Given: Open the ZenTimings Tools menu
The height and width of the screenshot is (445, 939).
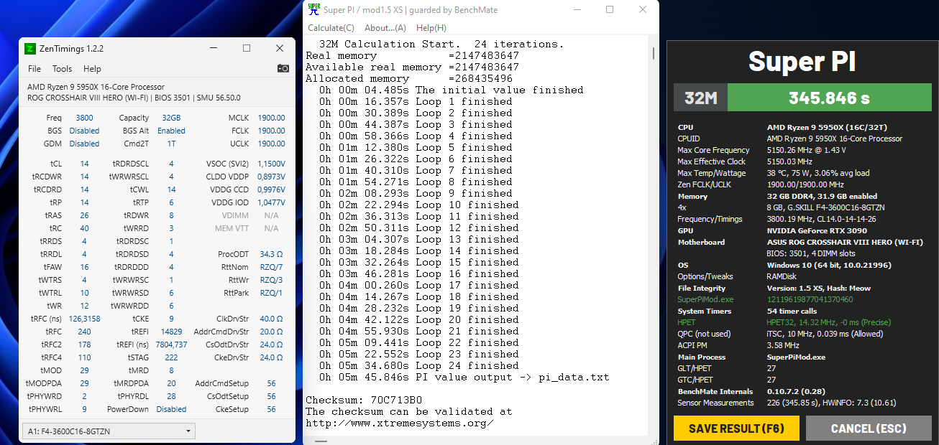Looking at the screenshot, I should pyautogui.click(x=62, y=69).
